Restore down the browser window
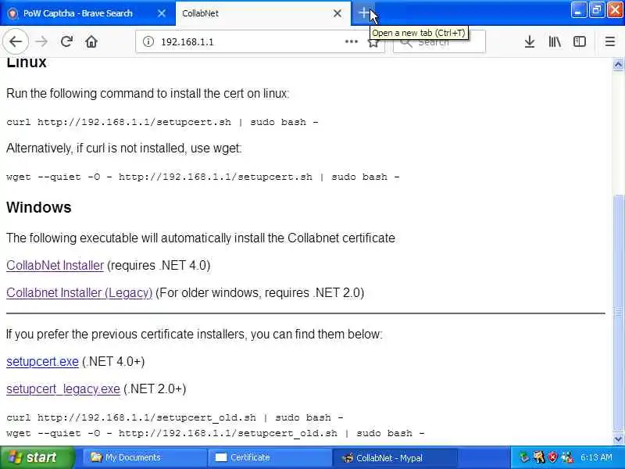 click(x=596, y=11)
